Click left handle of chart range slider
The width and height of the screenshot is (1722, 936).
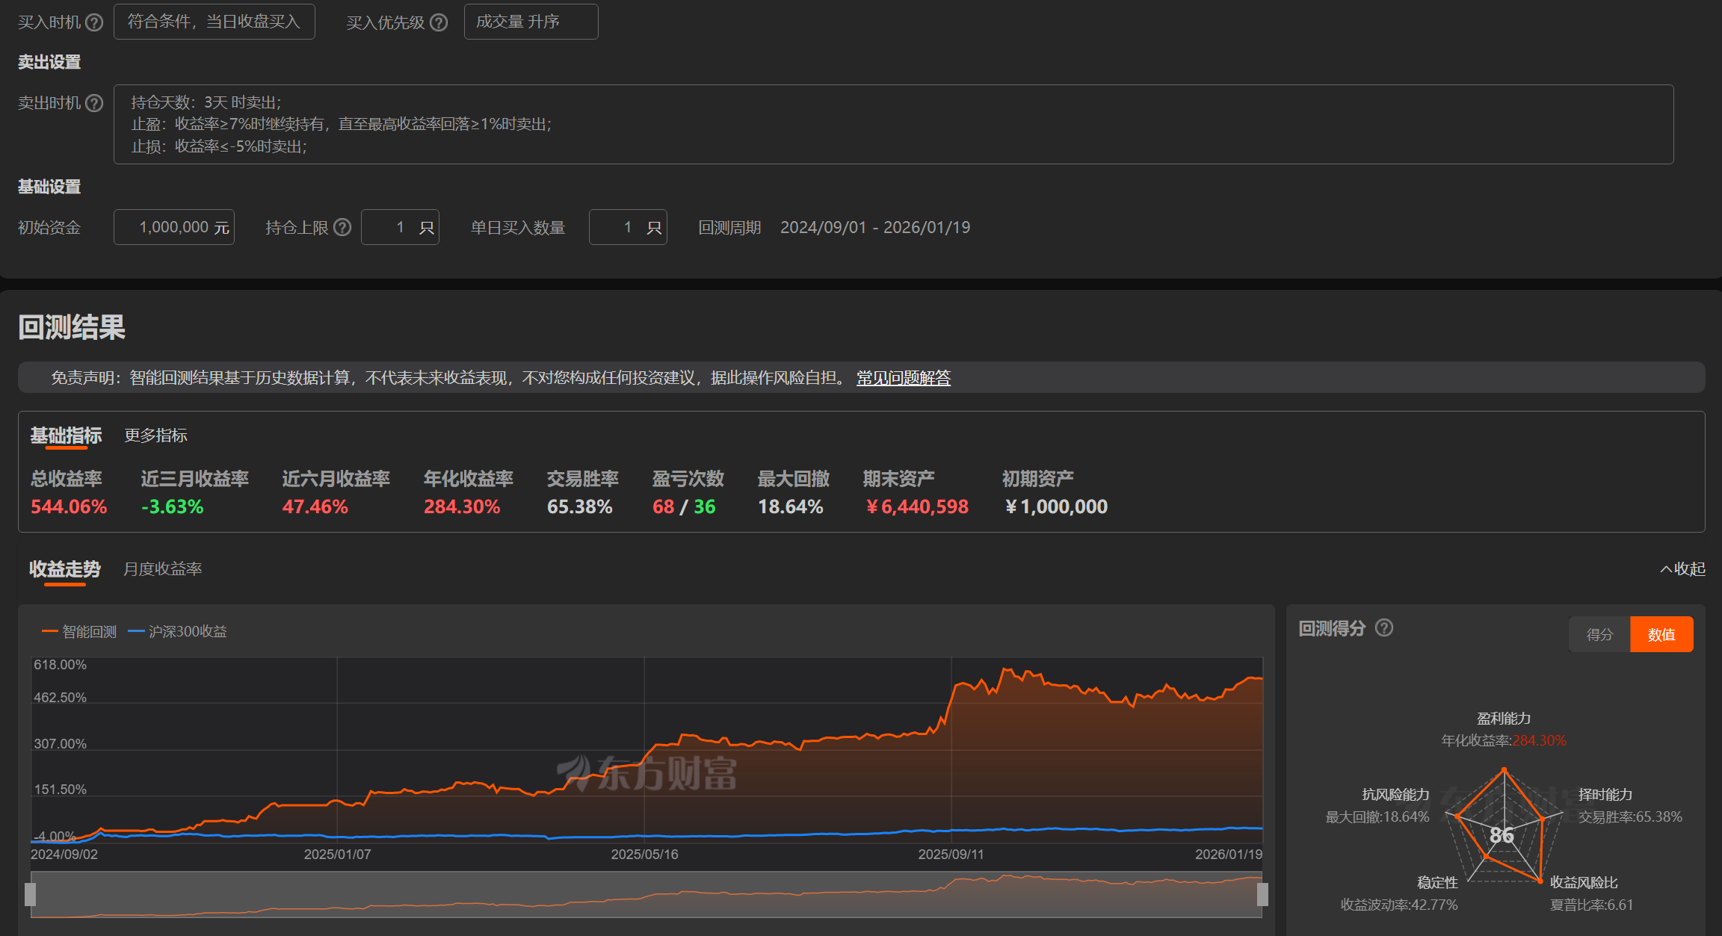(x=31, y=894)
